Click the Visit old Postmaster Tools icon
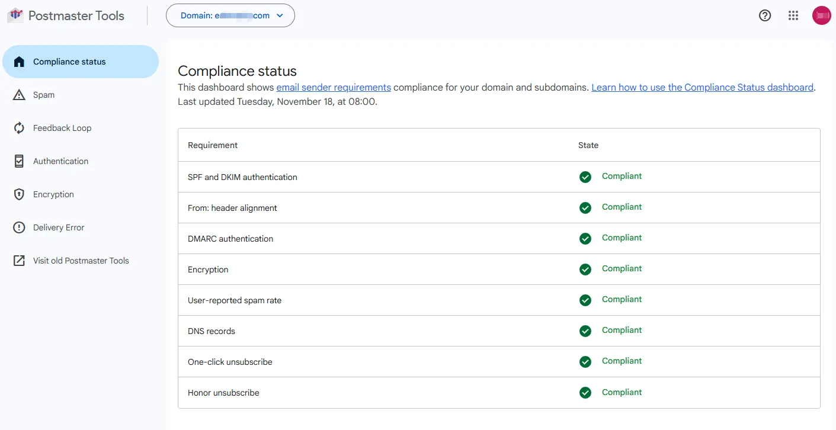836x430 pixels. pyautogui.click(x=18, y=261)
